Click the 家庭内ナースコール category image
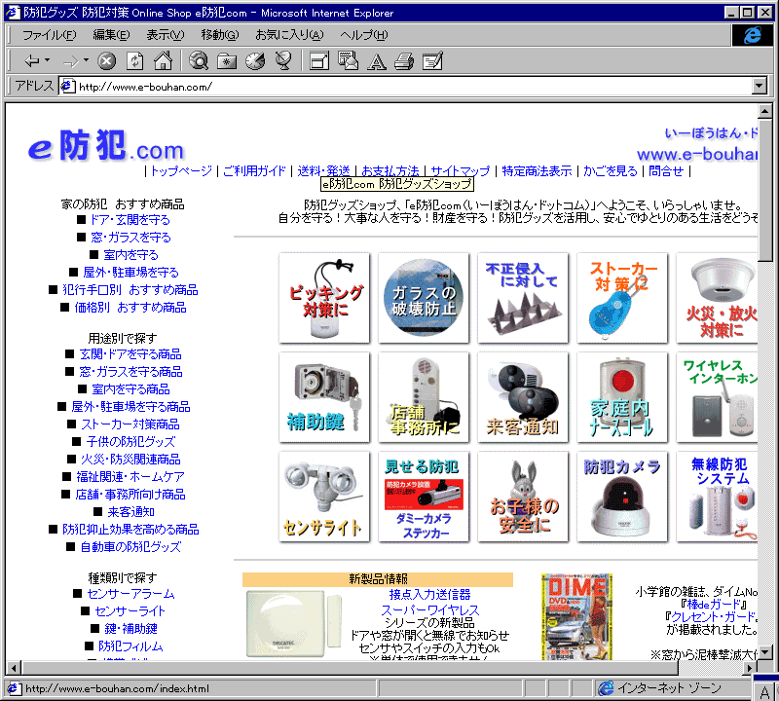Viewport: 779px width, 701px height. click(x=622, y=397)
